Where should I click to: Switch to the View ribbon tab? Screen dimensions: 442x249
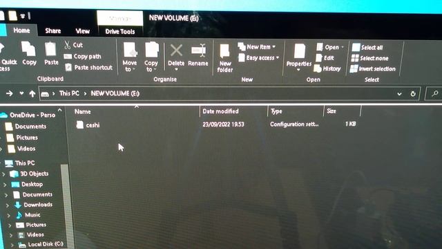click(82, 31)
